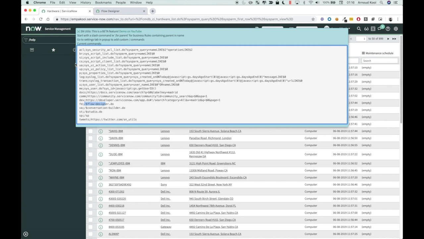Viewport: 424px width, 239px height.
Task: Open Connect chat with the green badge 3
Action: [380, 29]
